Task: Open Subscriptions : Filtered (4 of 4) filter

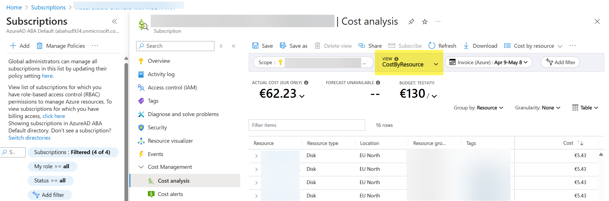Action: click(73, 152)
